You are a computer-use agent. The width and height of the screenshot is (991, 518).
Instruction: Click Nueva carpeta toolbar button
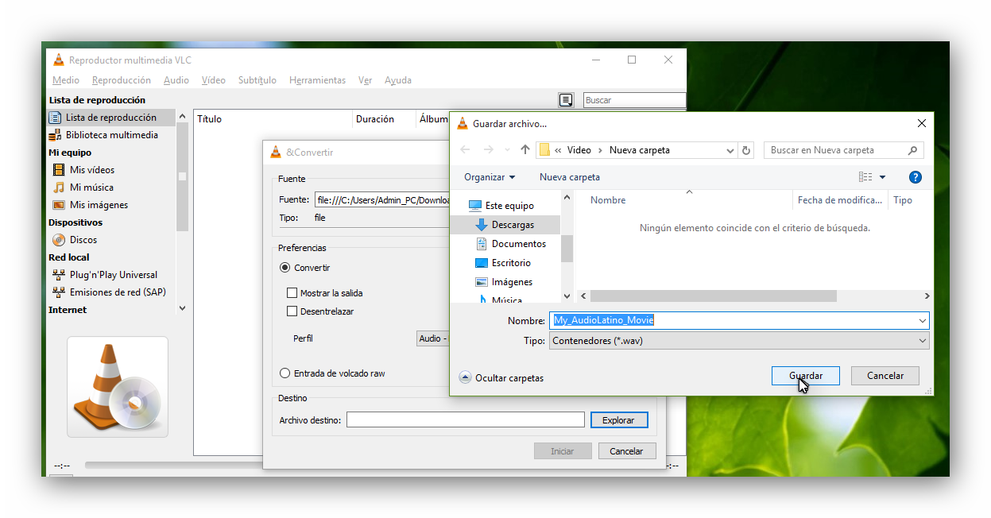click(x=570, y=177)
